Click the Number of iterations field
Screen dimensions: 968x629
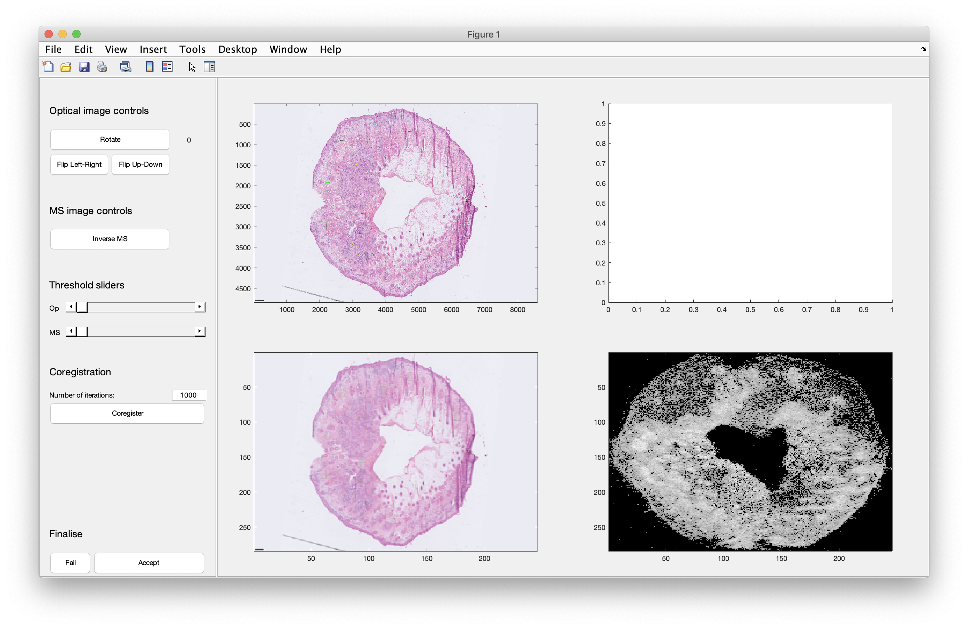pyautogui.click(x=189, y=395)
